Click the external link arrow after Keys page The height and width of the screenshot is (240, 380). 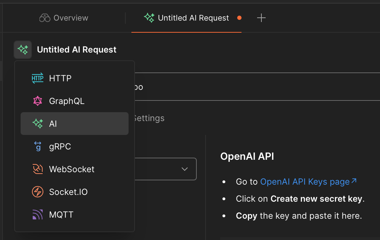[354, 181]
